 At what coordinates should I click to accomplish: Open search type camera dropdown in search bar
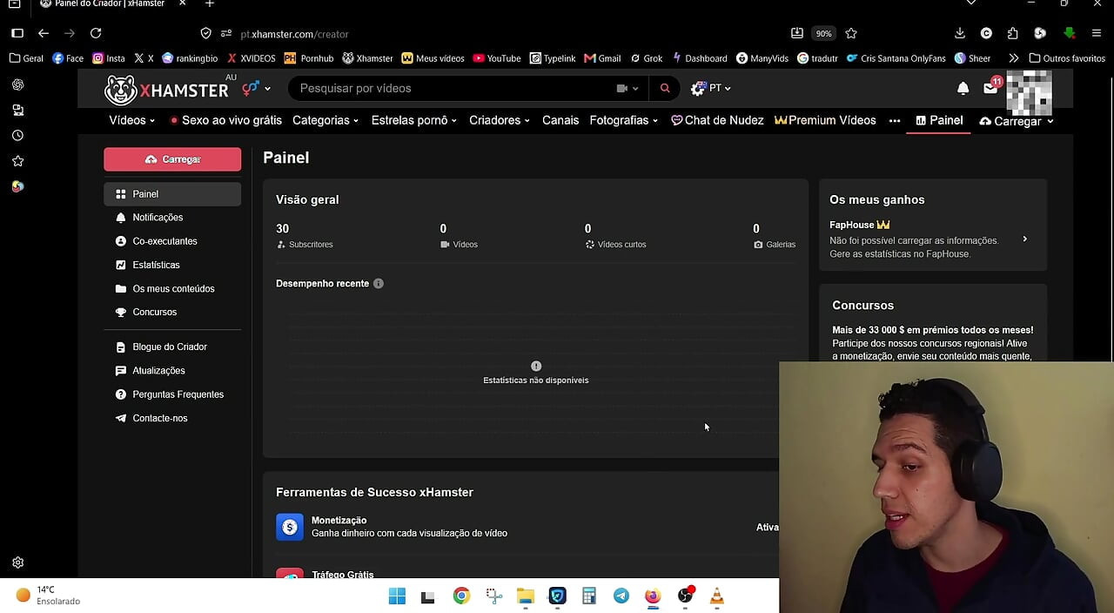click(627, 88)
